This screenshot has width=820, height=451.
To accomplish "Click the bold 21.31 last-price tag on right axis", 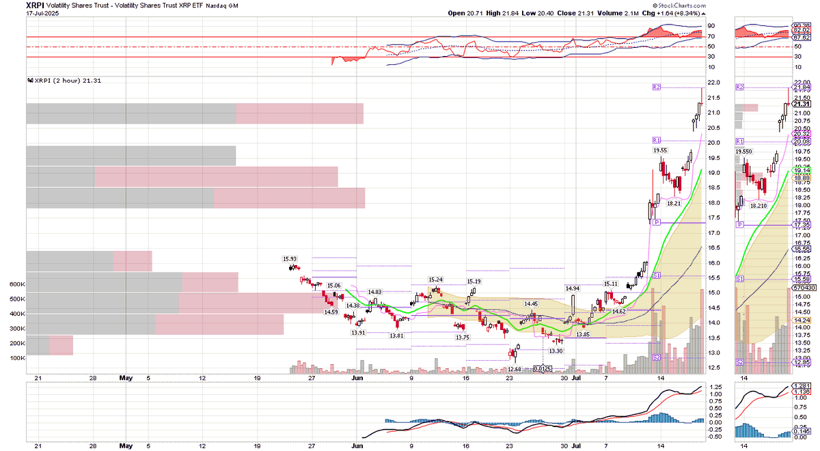I will pyautogui.click(x=801, y=104).
